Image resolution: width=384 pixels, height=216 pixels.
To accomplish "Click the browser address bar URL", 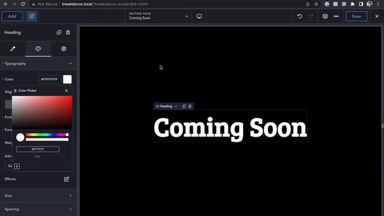I will pyautogui.click(x=105, y=4).
